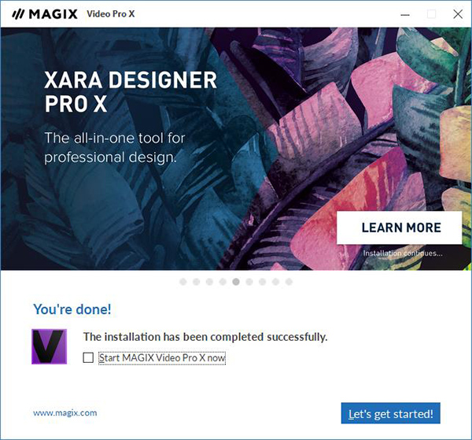Click the 'Start MAGIX Video Pro X now' label
Viewport: 472px width, 440px height.
coord(162,358)
